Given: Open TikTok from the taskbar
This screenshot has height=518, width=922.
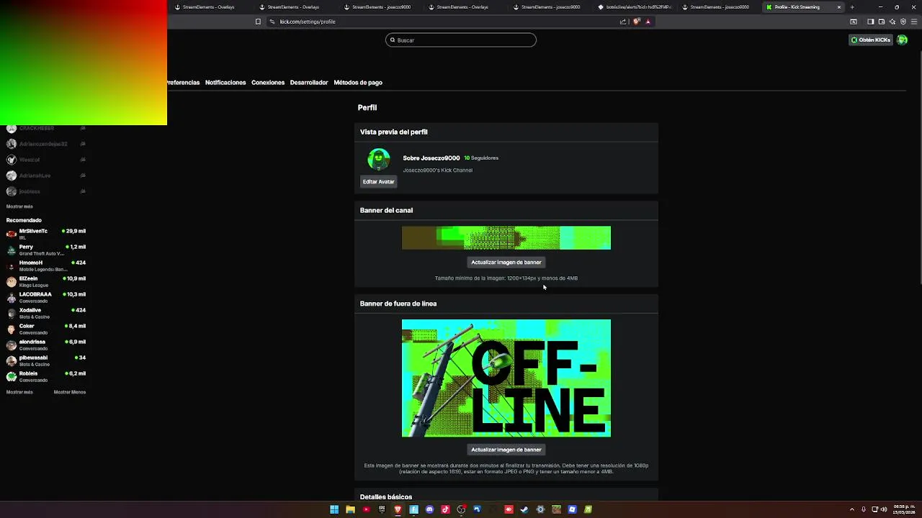Looking at the screenshot, I should point(445,509).
